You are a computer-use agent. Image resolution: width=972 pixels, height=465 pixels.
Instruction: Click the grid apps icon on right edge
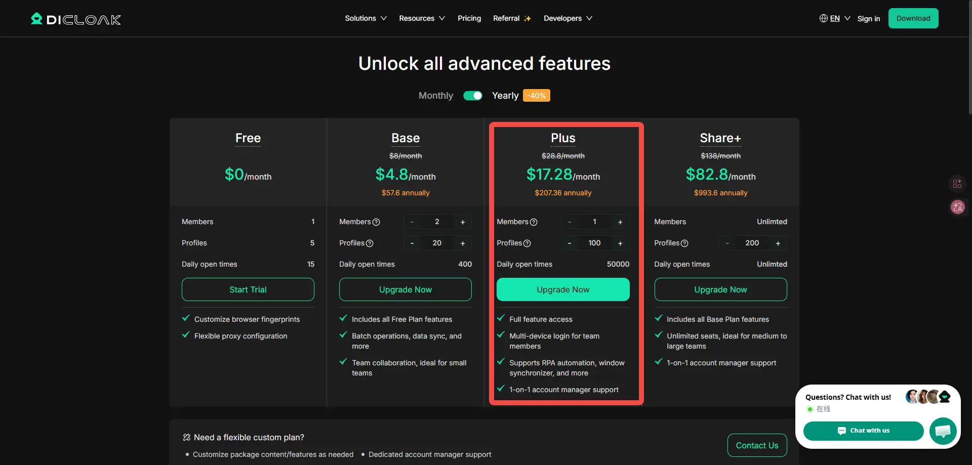click(x=957, y=184)
